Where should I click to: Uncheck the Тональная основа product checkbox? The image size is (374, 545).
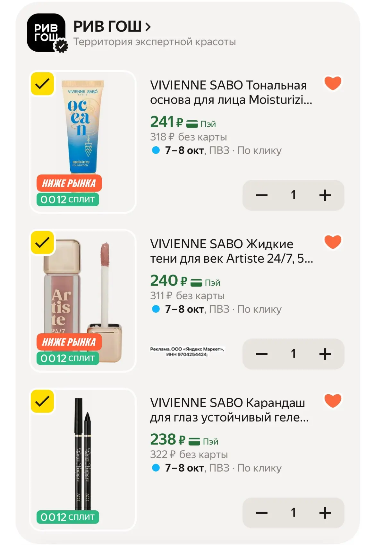(42, 84)
